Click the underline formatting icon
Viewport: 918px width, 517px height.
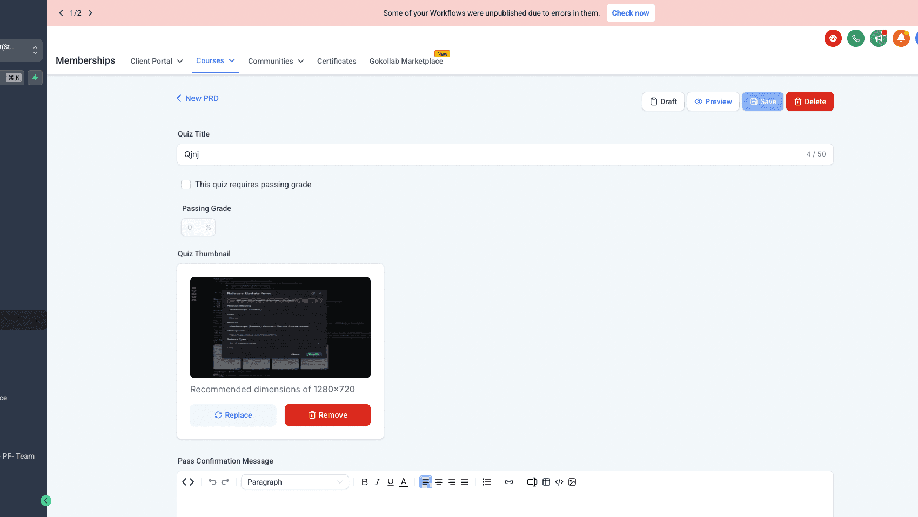point(391,482)
